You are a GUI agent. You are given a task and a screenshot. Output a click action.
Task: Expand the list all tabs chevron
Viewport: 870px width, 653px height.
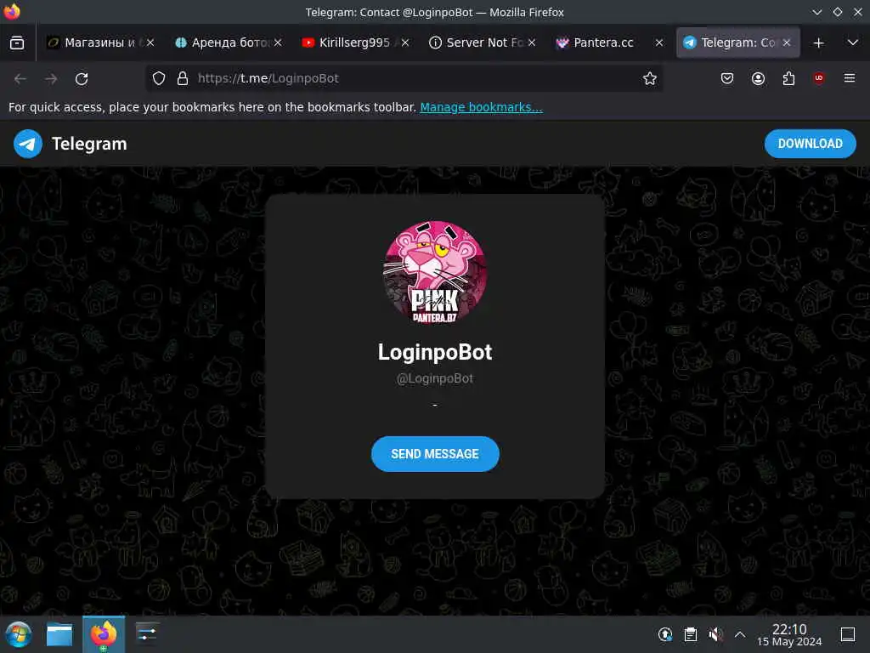point(853,43)
